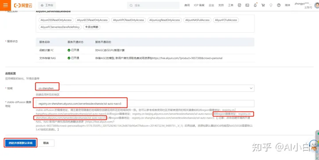Click the Aliyun logo
319x160 pixels.
pos(23,5)
